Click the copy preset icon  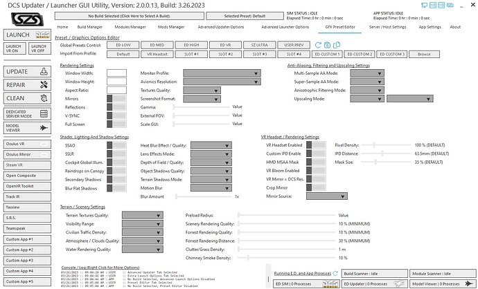[337, 45]
